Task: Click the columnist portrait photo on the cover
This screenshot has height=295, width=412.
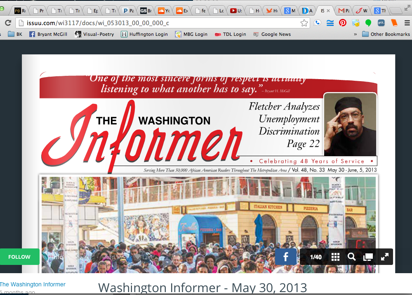Action: pyautogui.click(x=350, y=124)
